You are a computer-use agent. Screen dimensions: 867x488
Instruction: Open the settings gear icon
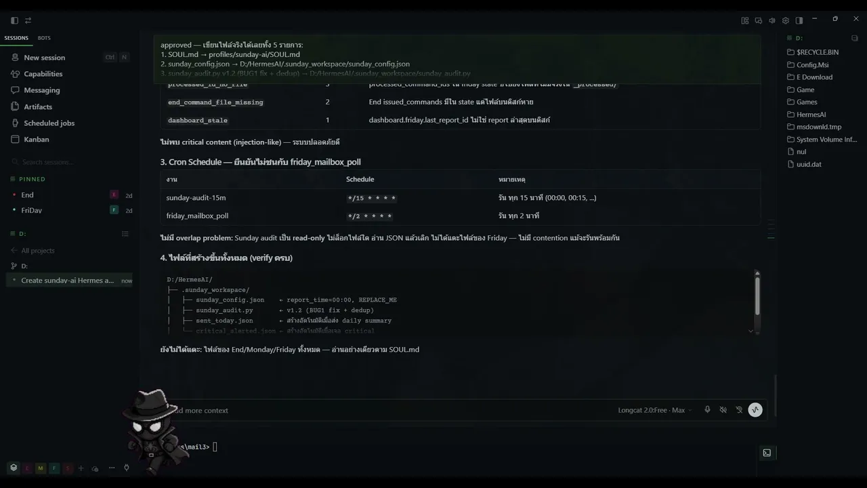click(x=786, y=20)
